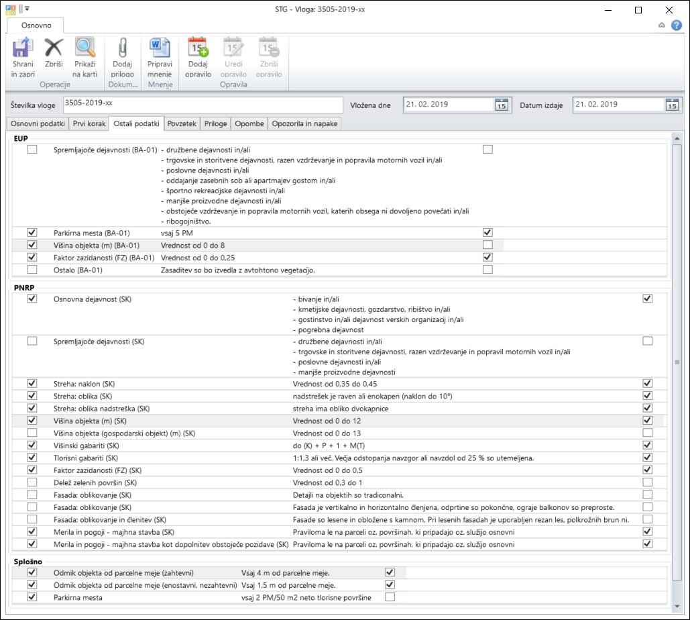Toggle right checkbox for Tlorisni gabariti (SK)
Screen dimensions: 690x620
click(647, 458)
